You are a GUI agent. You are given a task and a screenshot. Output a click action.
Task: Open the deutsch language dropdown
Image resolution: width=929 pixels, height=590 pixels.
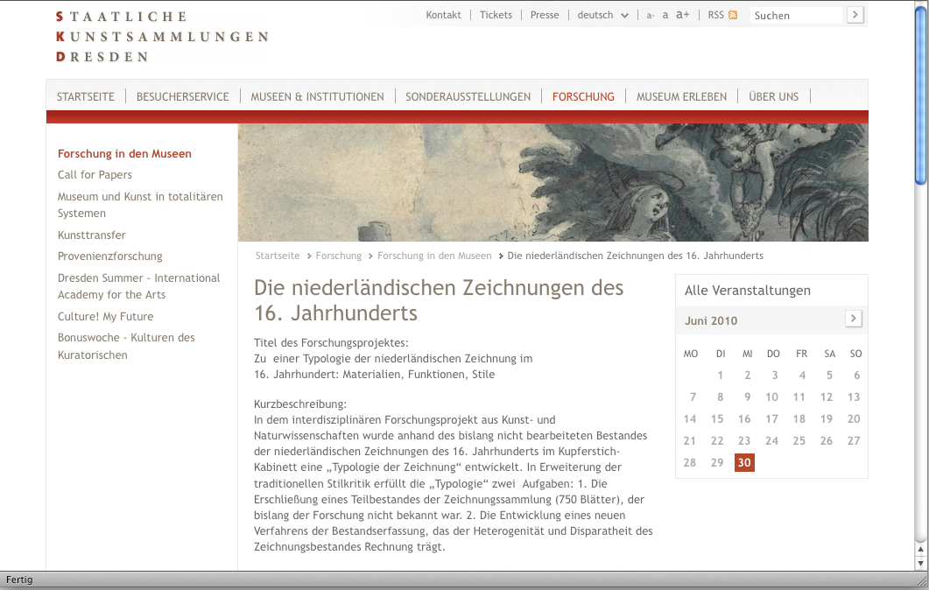coord(602,15)
